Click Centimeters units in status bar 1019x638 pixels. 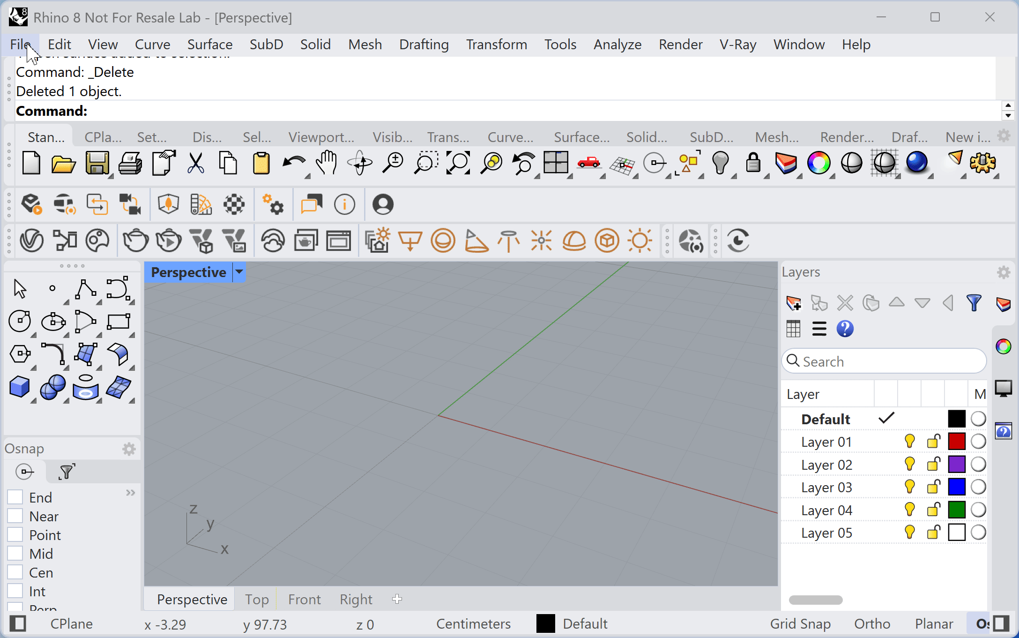point(473,624)
